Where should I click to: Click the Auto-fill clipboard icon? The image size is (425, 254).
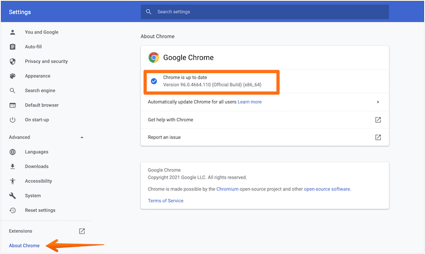coord(12,46)
